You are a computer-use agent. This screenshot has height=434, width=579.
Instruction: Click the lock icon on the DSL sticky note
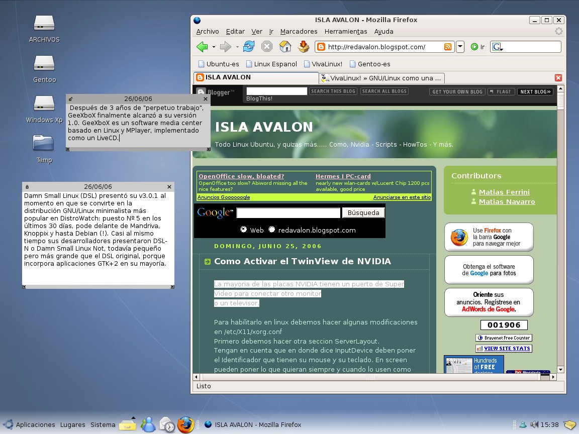pyautogui.click(x=27, y=187)
